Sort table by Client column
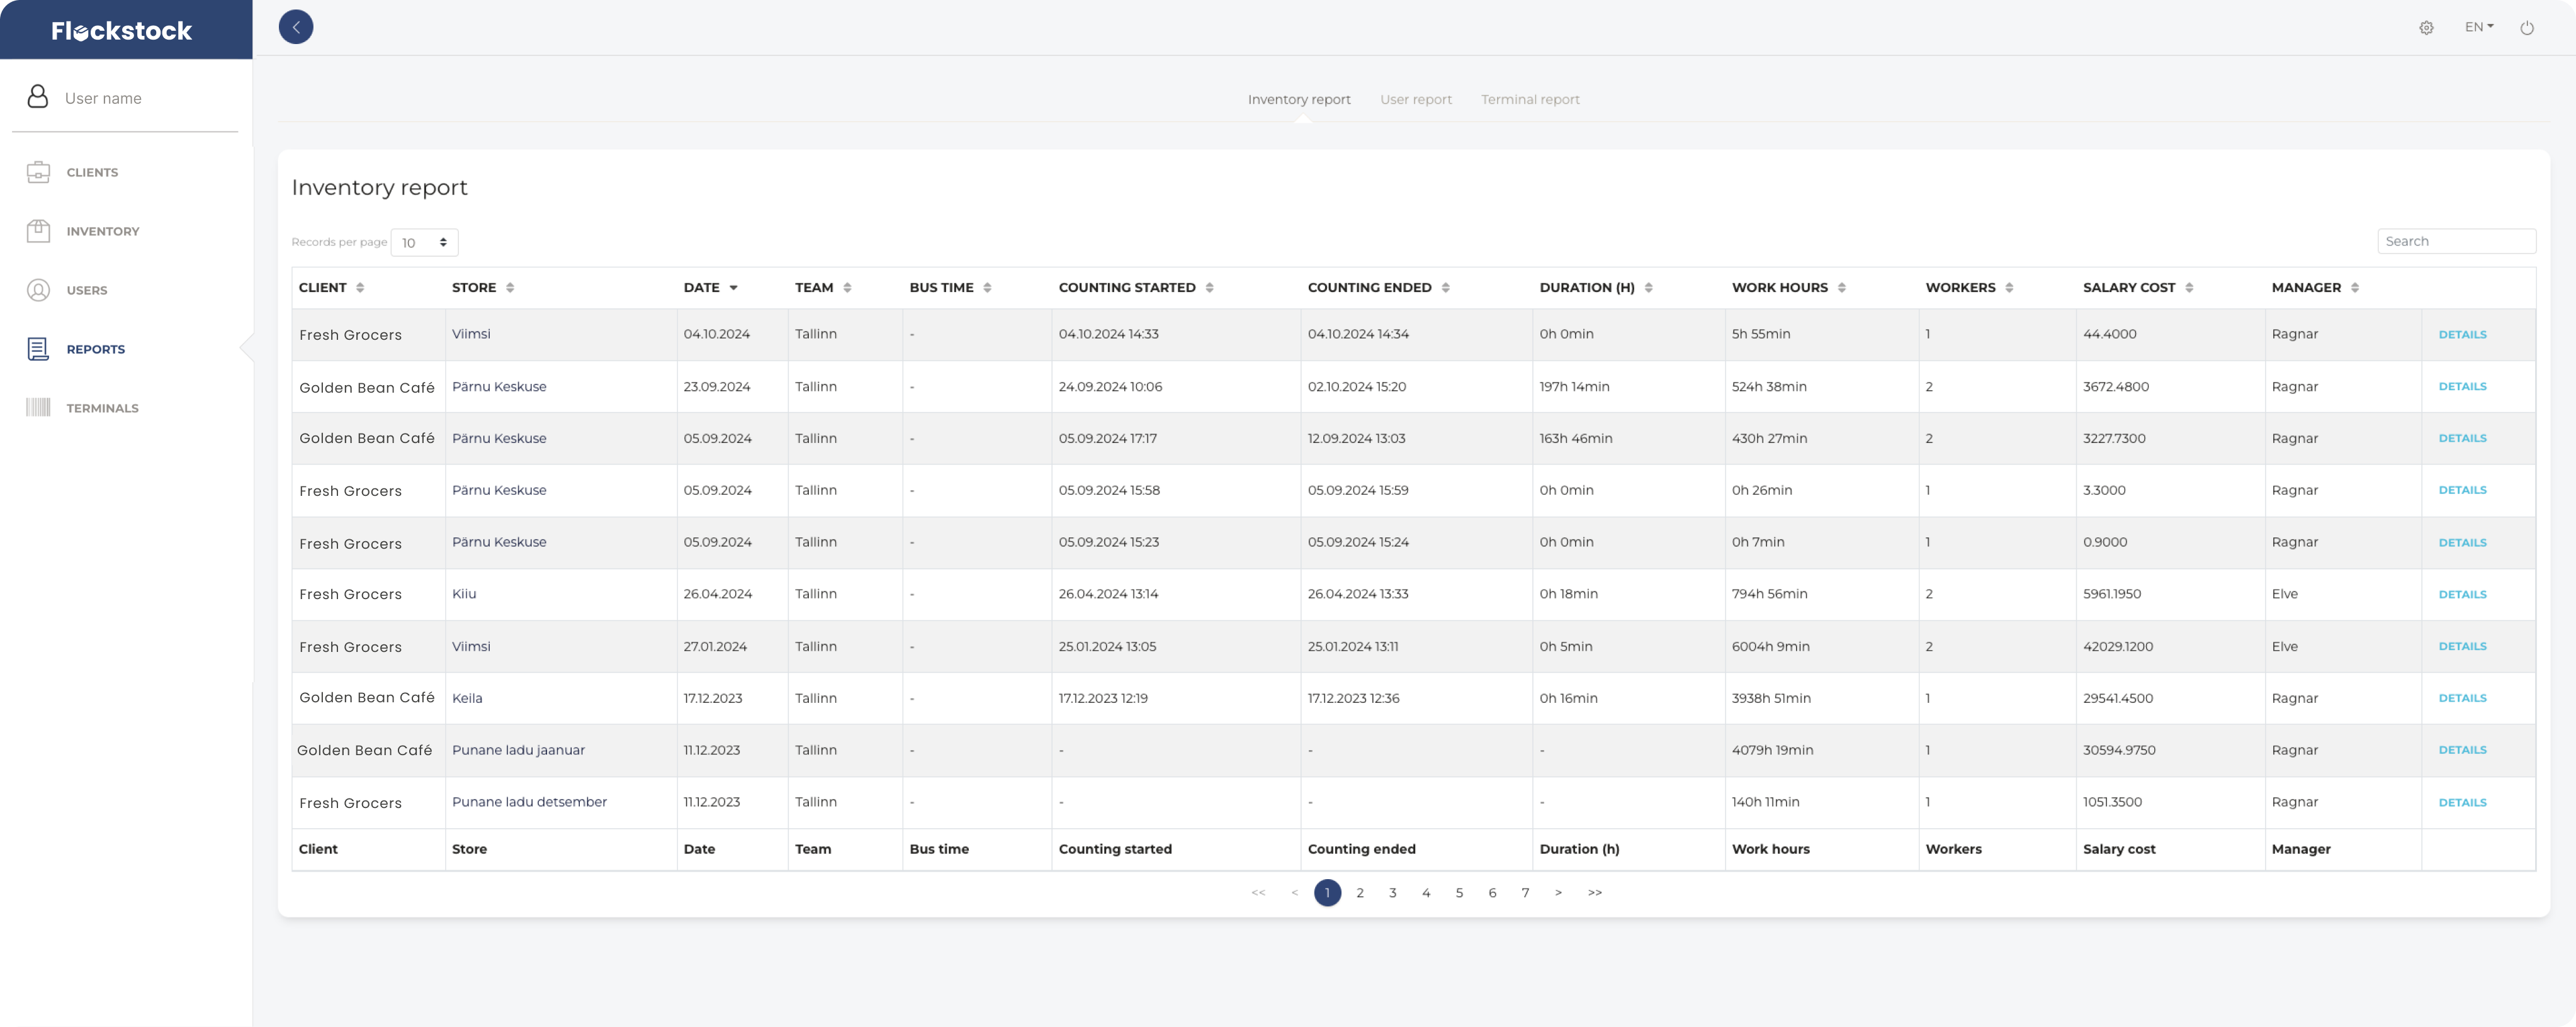The image size is (2576, 1027). pyautogui.click(x=360, y=288)
